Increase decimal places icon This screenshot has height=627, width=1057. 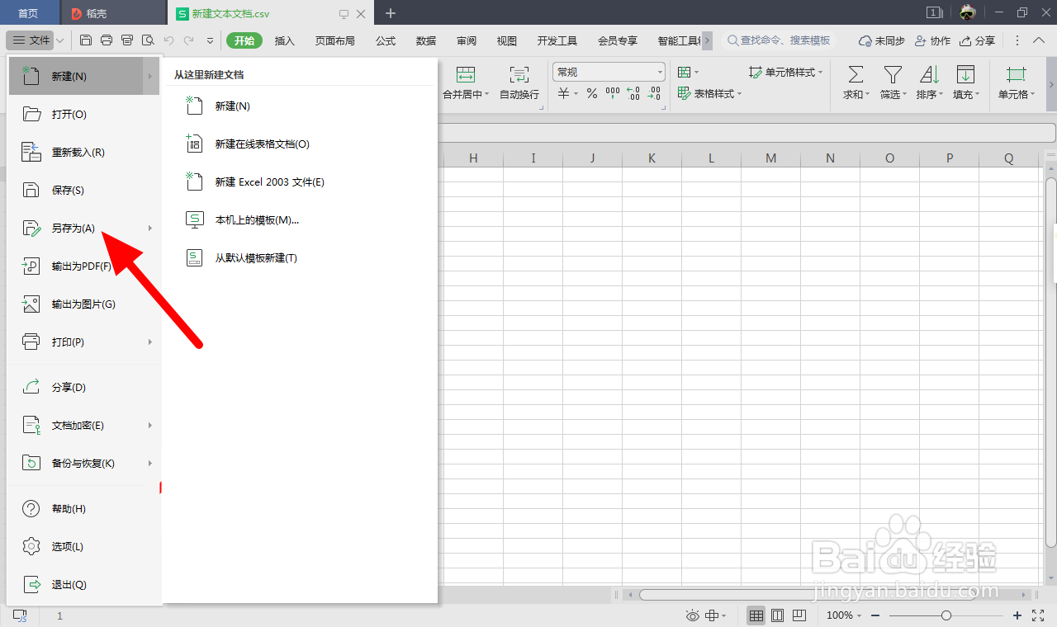(633, 94)
